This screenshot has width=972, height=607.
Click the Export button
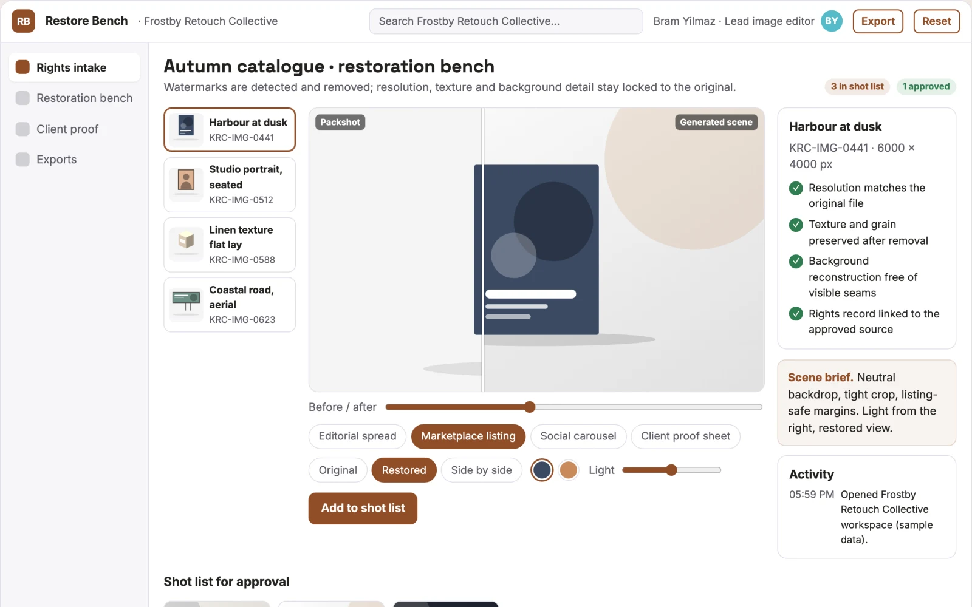(x=878, y=21)
